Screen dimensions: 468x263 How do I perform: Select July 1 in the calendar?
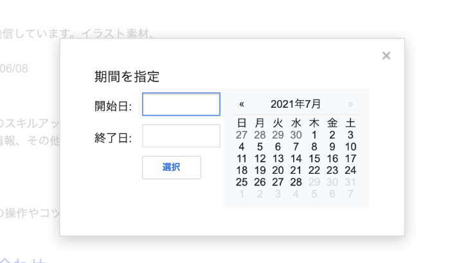(314, 135)
